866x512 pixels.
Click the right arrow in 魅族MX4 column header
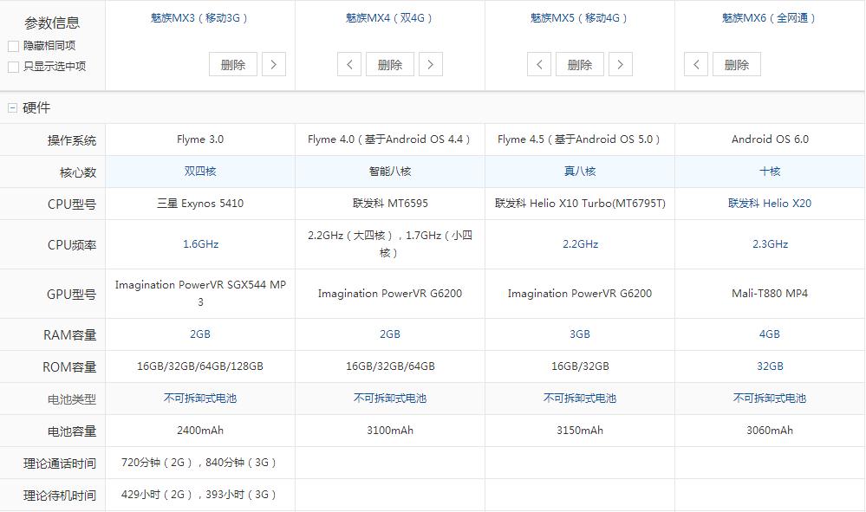tap(431, 64)
